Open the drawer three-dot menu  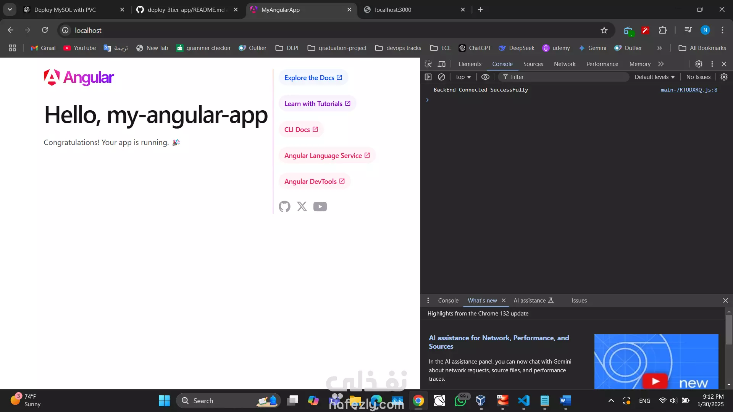pos(428,301)
